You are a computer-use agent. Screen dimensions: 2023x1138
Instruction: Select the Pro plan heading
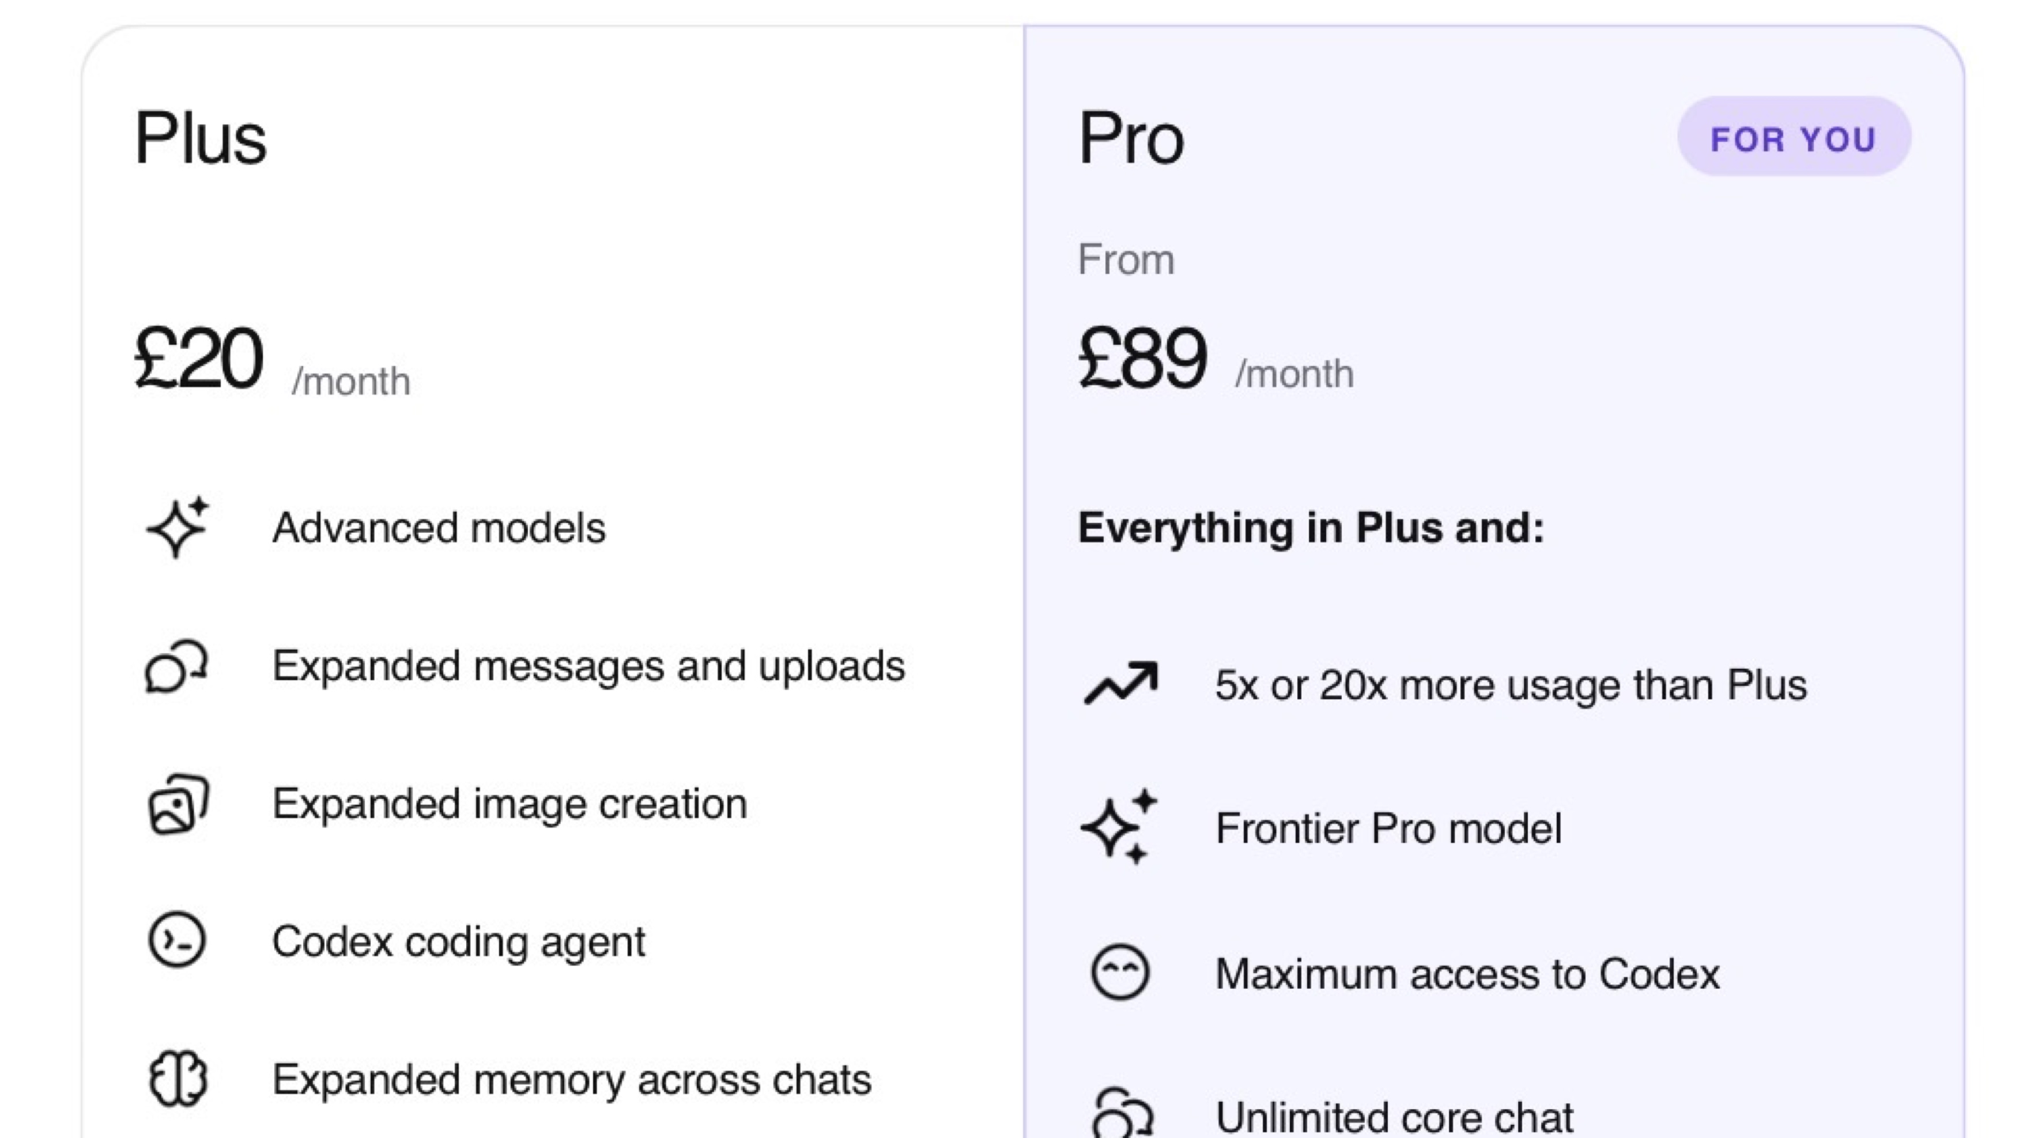pyautogui.click(x=1131, y=139)
